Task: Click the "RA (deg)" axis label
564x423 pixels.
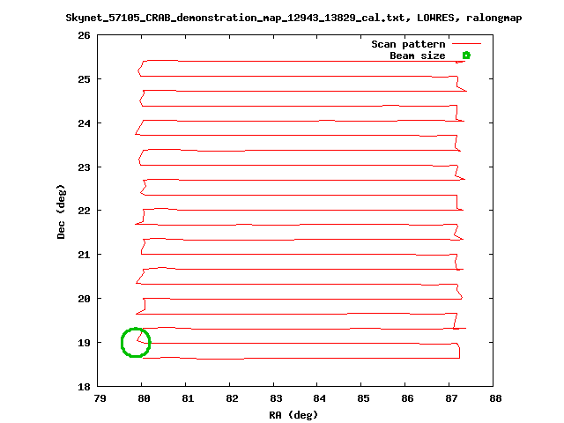Action: tap(293, 415)
